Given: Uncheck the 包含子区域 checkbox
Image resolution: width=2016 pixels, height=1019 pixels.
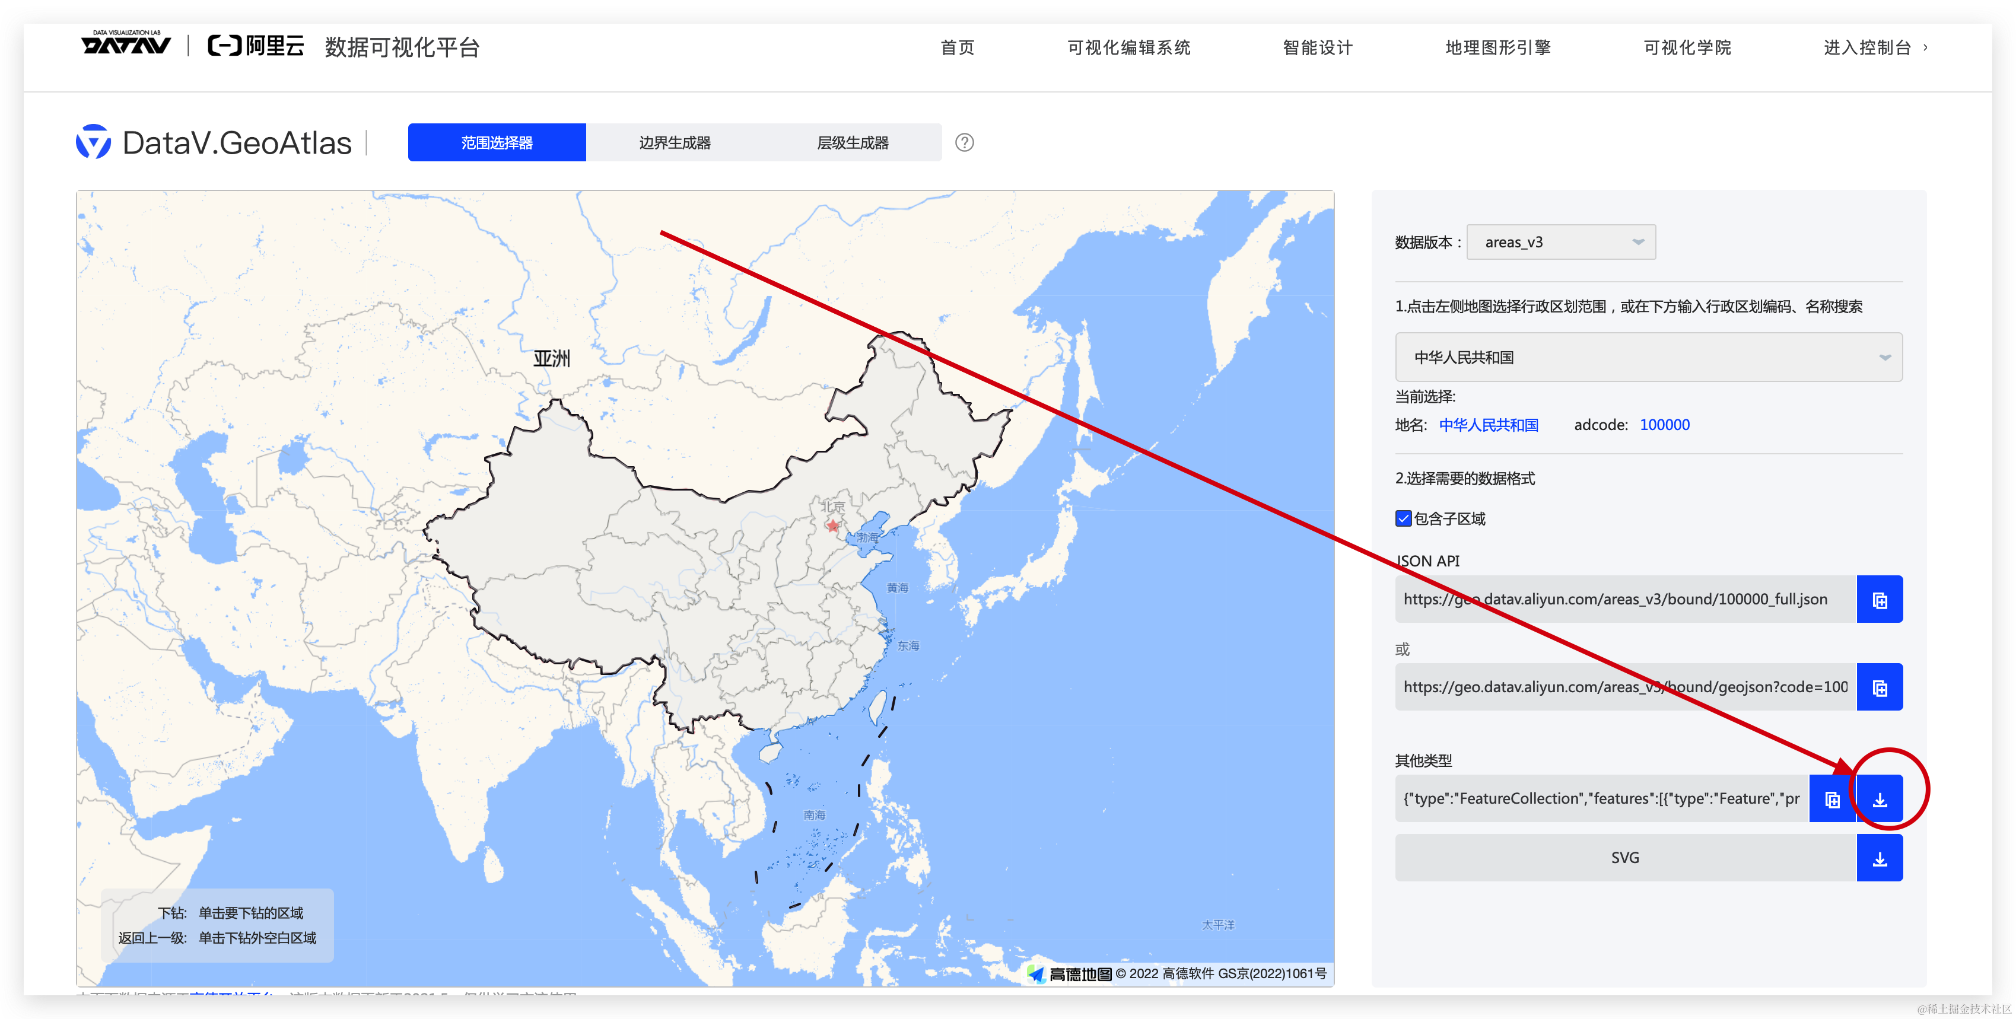Looking at the screenshot, I should (x=1403, y=519).
